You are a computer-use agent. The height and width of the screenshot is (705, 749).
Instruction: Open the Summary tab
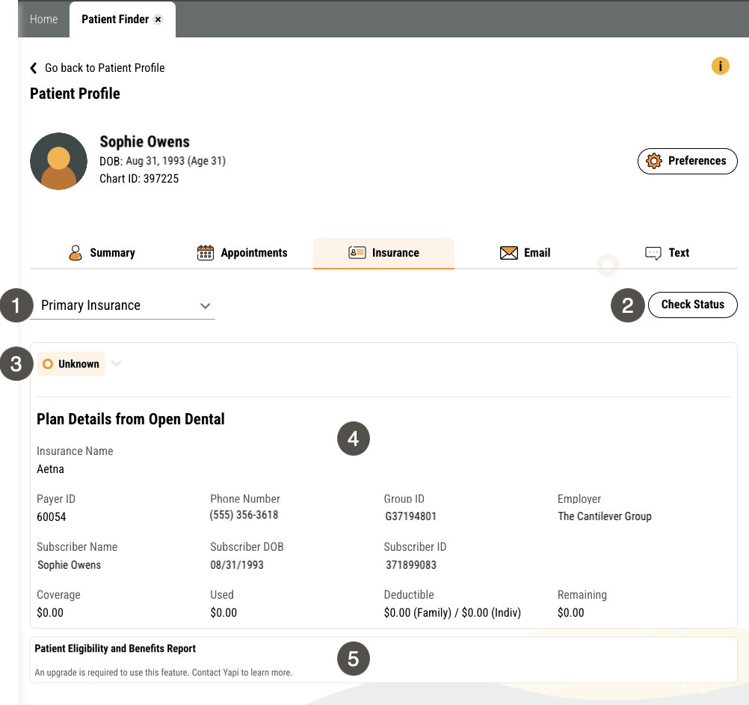(102, 252)
